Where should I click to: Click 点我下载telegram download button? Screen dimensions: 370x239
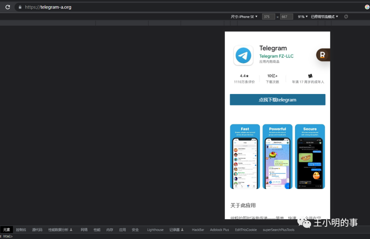(277, 100)
